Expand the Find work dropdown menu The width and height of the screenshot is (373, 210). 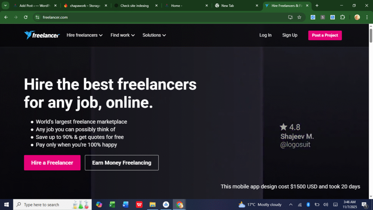click(x=123, y=35)
